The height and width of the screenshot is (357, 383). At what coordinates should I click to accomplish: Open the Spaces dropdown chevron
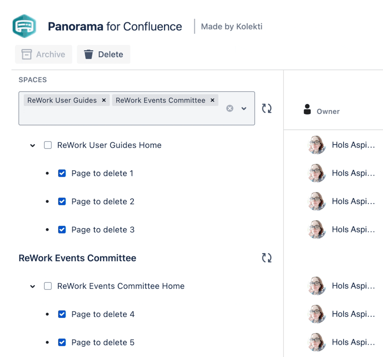pyautogui.click(x=244, y=108)
